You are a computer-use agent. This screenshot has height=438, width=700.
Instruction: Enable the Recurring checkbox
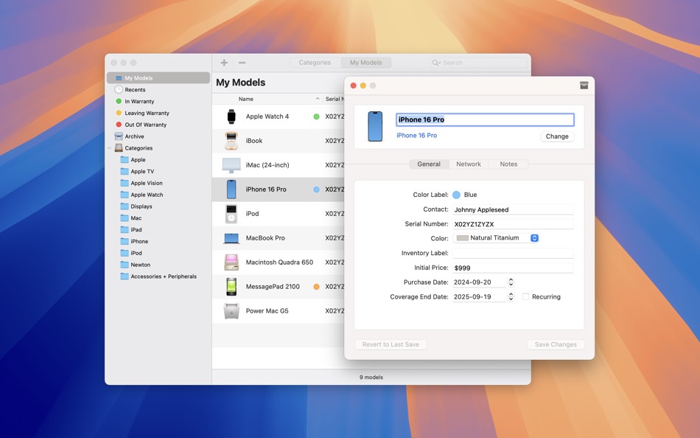point(526,296)
